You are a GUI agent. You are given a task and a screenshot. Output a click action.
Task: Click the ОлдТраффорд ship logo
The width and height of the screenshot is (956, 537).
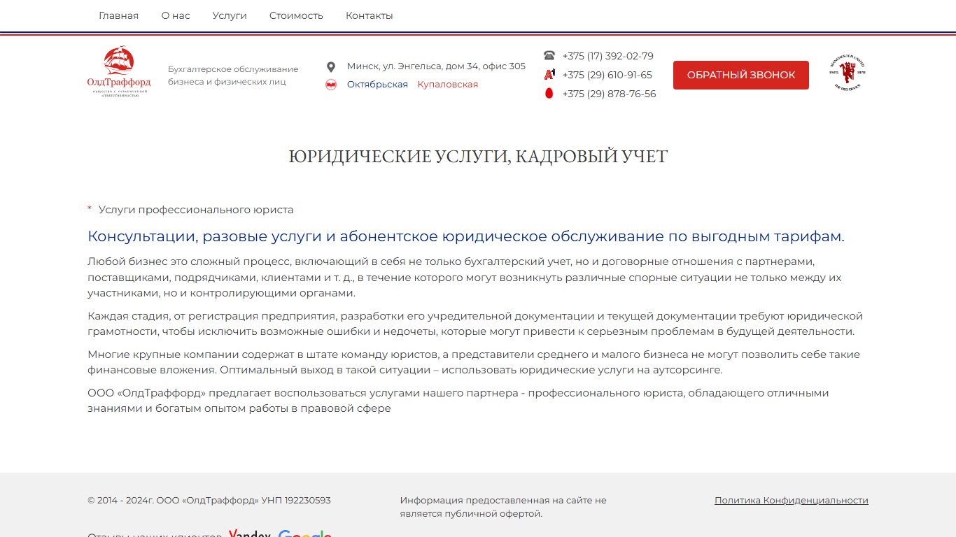tap(118, 72)
